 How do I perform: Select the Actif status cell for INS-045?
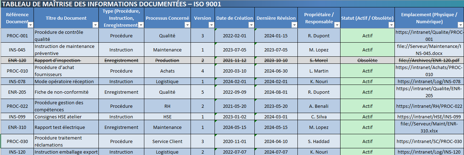coord(367,50)
